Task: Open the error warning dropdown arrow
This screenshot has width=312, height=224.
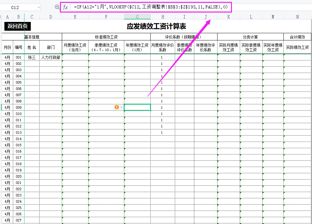Action: [x=121, y=107]
